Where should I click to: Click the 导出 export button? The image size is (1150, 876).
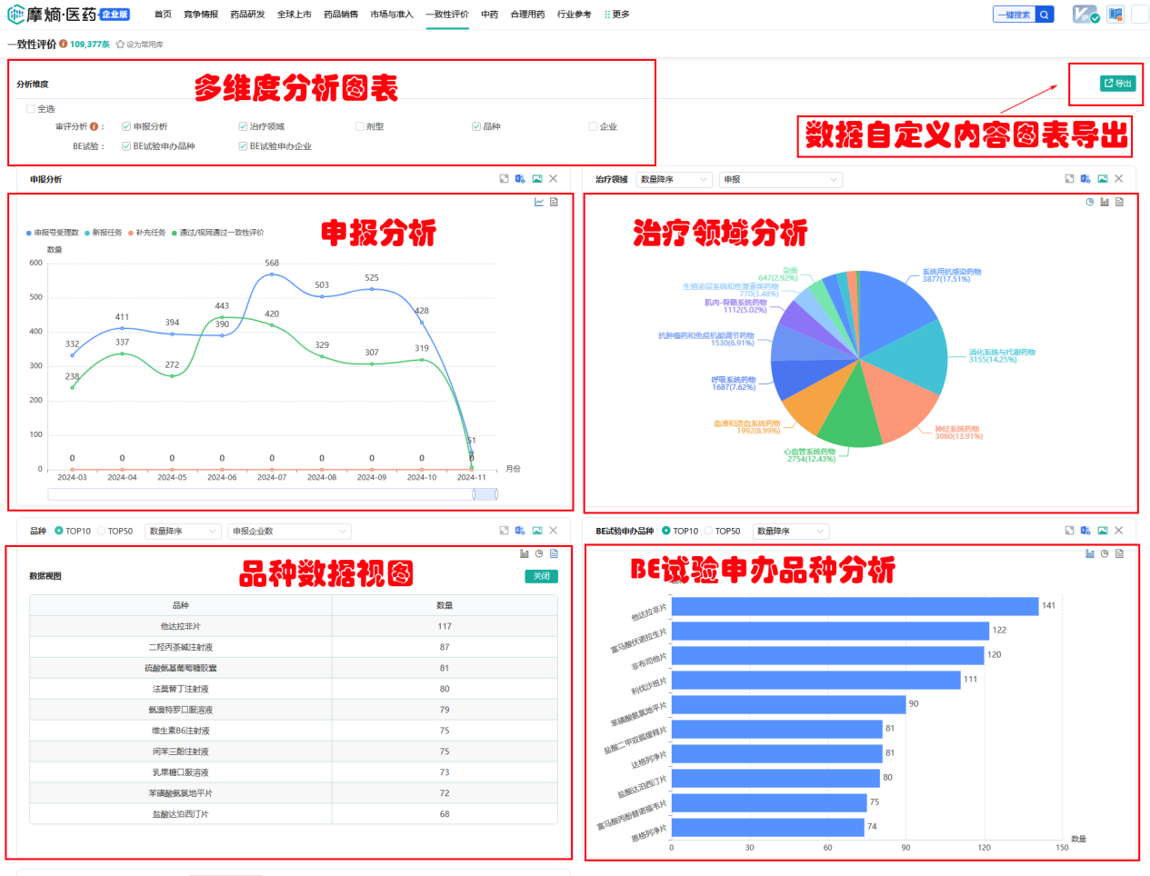(1117, 84)
